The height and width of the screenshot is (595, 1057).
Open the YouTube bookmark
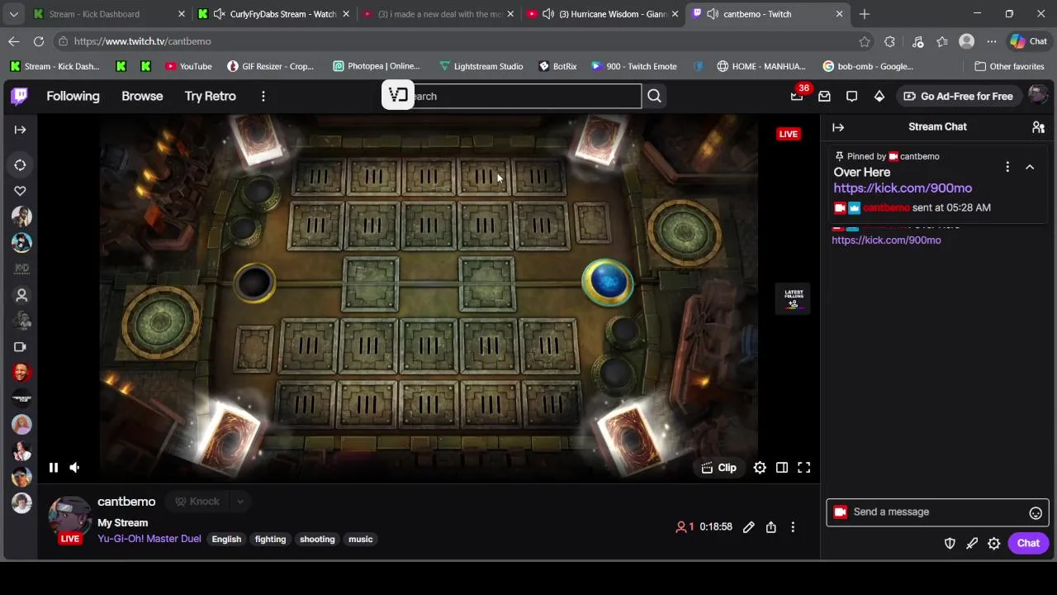coord(188,66)
